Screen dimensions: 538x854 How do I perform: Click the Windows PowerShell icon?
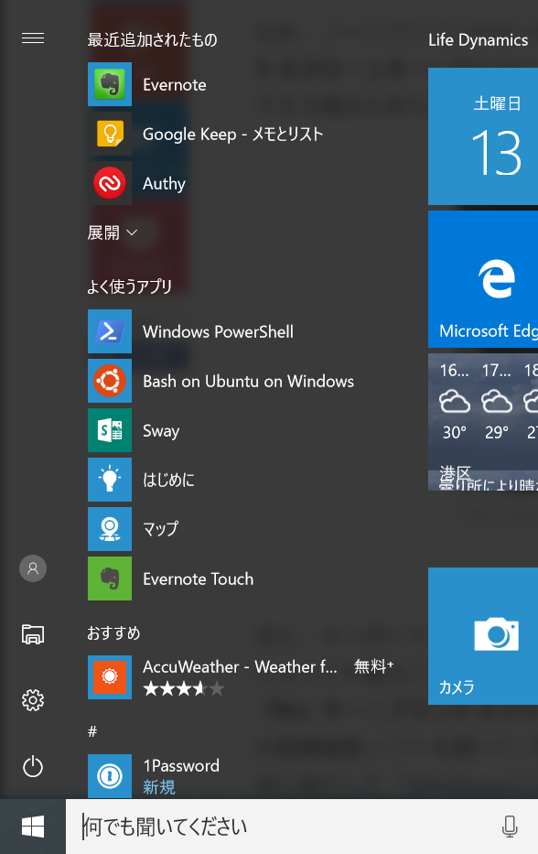pyautogui.click(x=110, y=331)
